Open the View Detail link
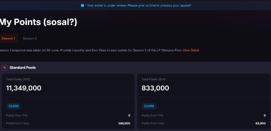Image resolution: width=271 pixels, height=131 pixels. [x=191, y=50]
